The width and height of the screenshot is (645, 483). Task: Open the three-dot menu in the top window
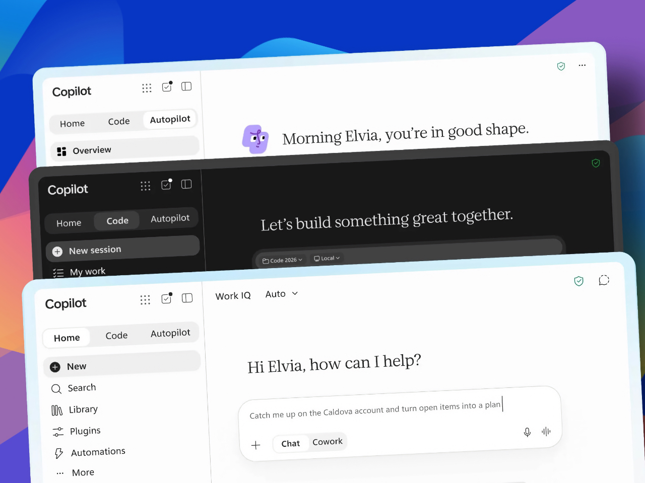coord(582,65)
